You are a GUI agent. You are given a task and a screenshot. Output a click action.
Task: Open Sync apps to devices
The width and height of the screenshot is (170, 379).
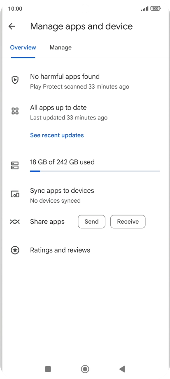pos(85,195)
